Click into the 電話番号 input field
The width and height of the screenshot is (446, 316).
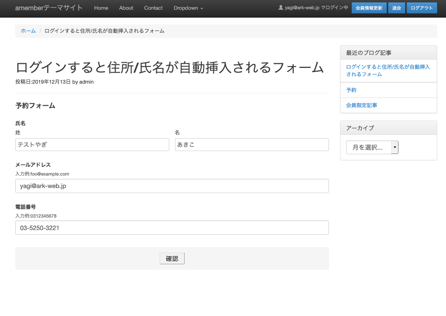(172, 228)
